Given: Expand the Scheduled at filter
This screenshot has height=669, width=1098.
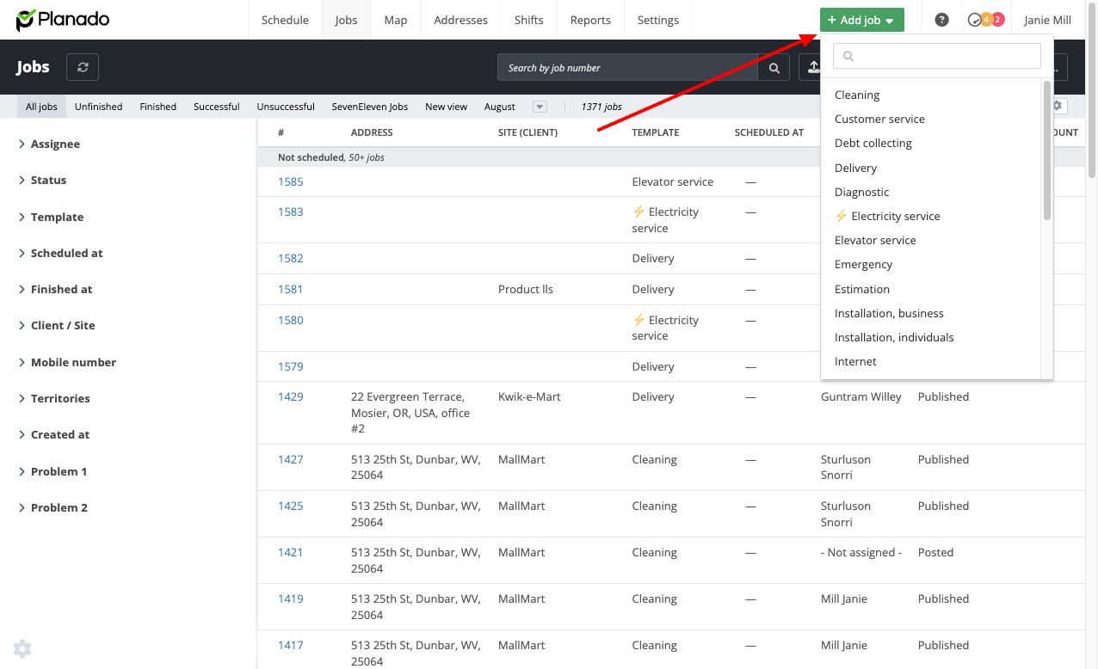Looking at the screenshot, I should click(60, 253).
